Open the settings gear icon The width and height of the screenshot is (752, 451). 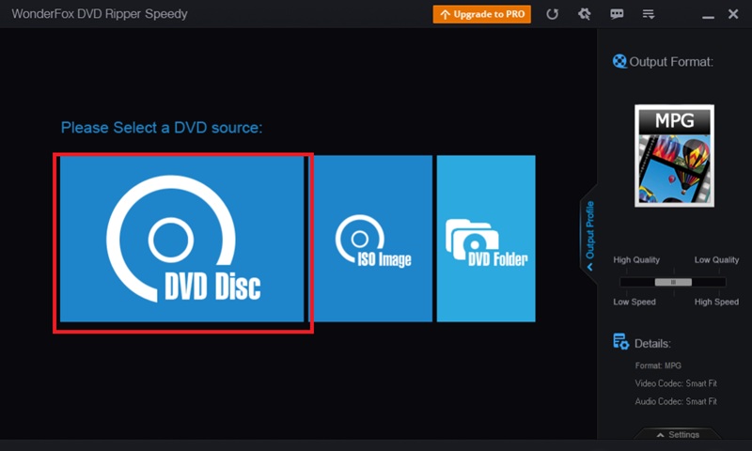point(584,14)
